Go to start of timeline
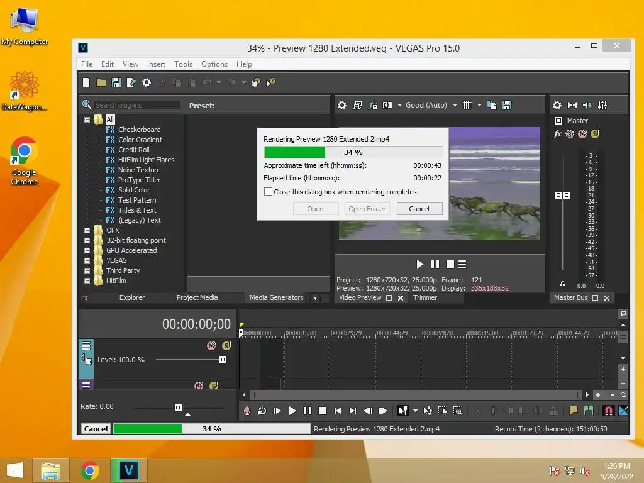 338,411
